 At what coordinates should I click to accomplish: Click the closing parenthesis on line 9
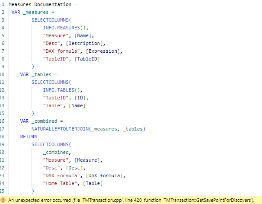pyautogui.click(x=33, y=67)
